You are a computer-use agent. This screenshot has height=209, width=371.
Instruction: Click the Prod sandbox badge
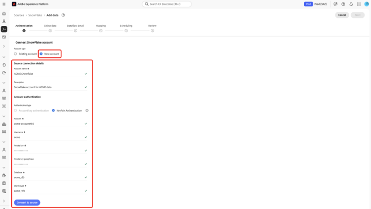[308, 4]
